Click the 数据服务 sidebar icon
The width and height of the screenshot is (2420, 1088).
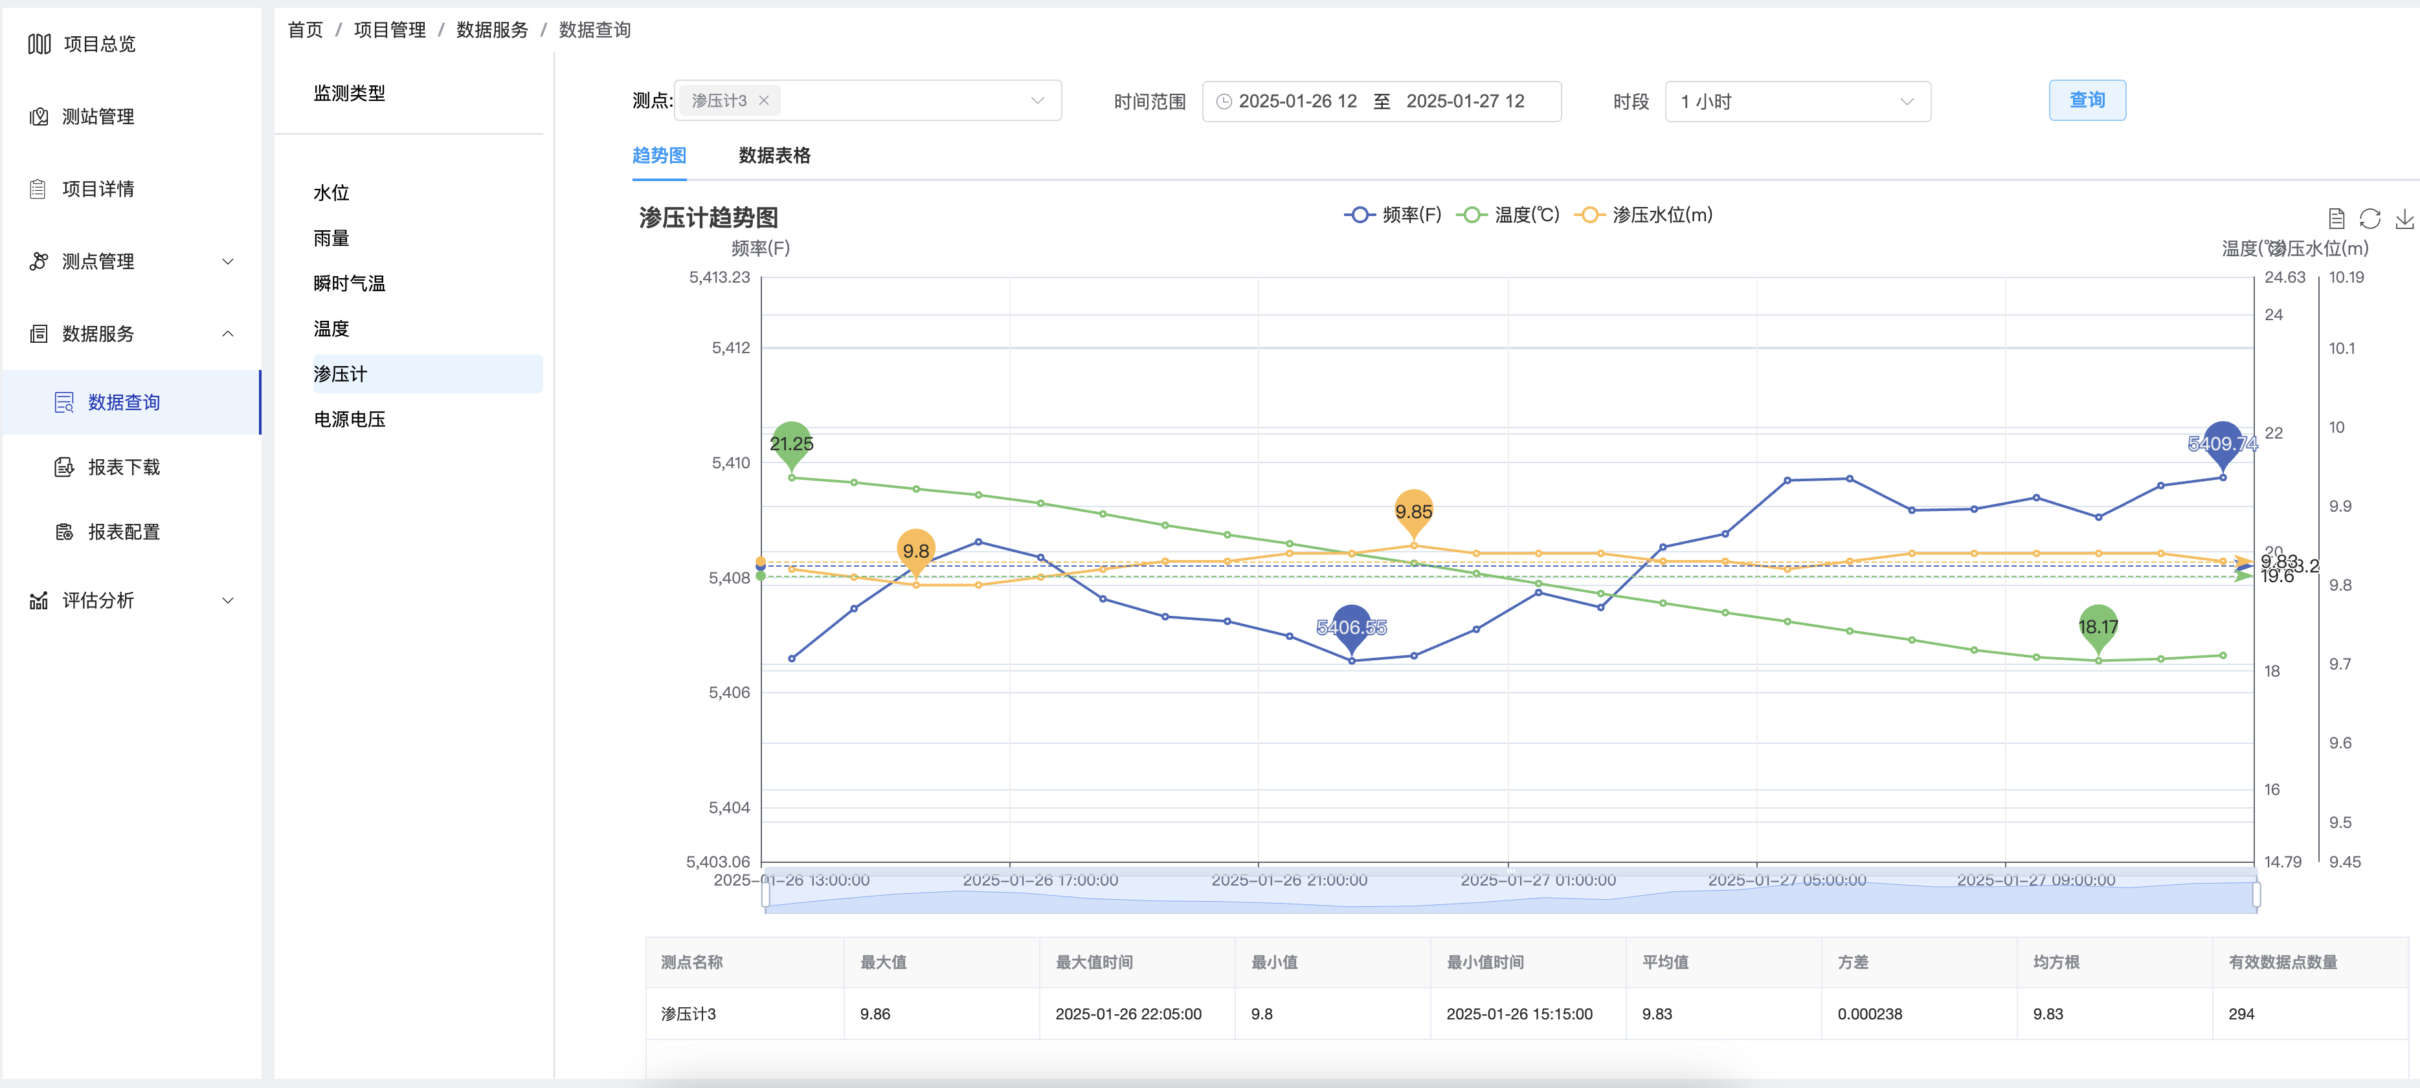tap(38, 333)
